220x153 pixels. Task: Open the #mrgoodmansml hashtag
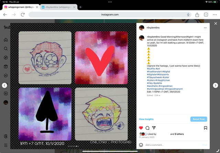[x=174, y=89]
